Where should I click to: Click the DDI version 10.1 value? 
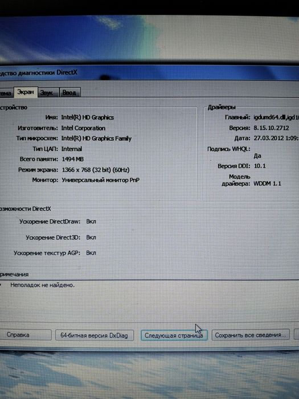pos(260,166)
